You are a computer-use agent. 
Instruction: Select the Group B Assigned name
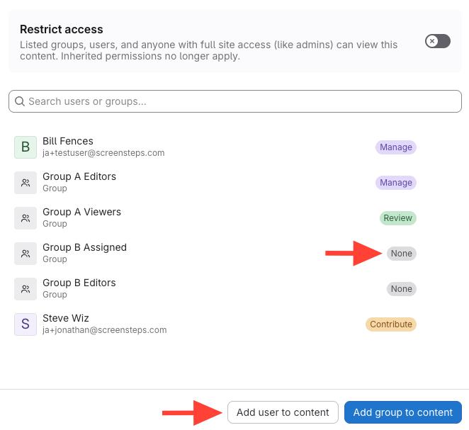coord(84,247)
